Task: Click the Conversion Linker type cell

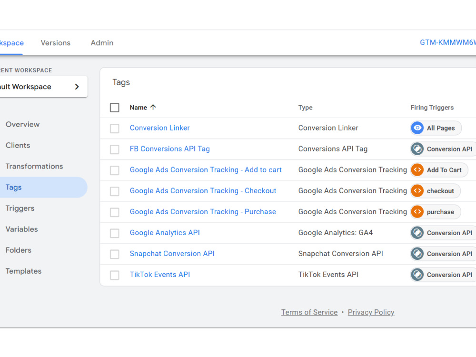Action: tap(328, 128)
